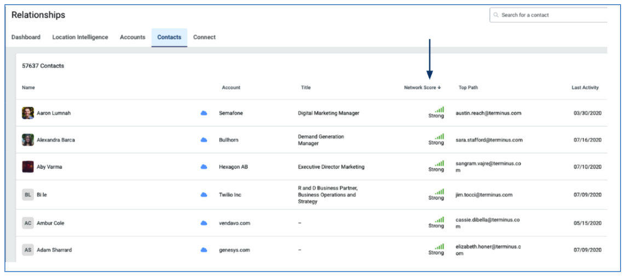Click jim.tocci@terminus.com top path
Image resolution: width=628 pixels, height=277 pixels.
(484, 195)
